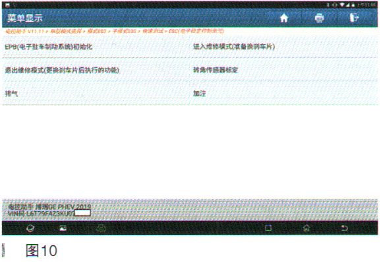Tap the car-shaped icon in bottom bar
Viewport: 381px width, 262px height.
[101, 228]
